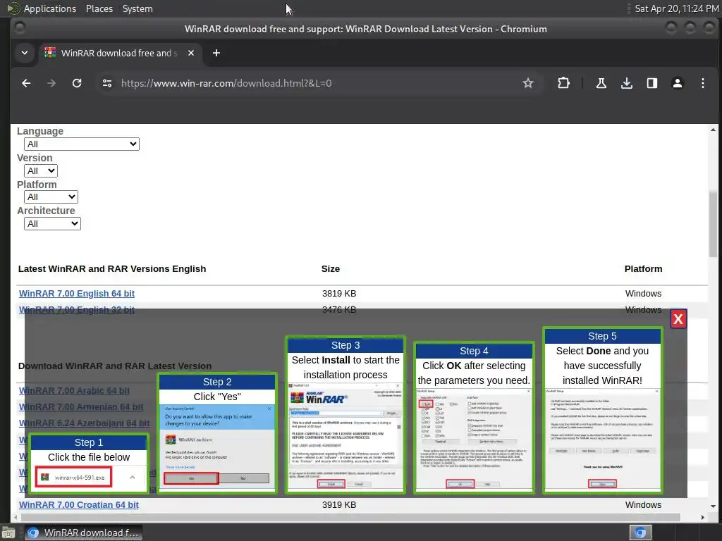Image resolution: width=722 pixels, height=541 pixels.
Task: Click the Platform column header
Action: [x=643, y=268]
